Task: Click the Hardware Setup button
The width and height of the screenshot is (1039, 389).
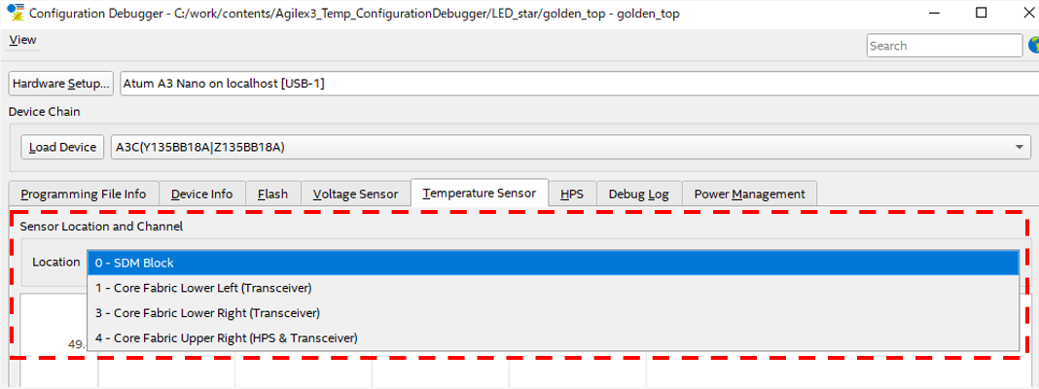Action: click(61, 84)
